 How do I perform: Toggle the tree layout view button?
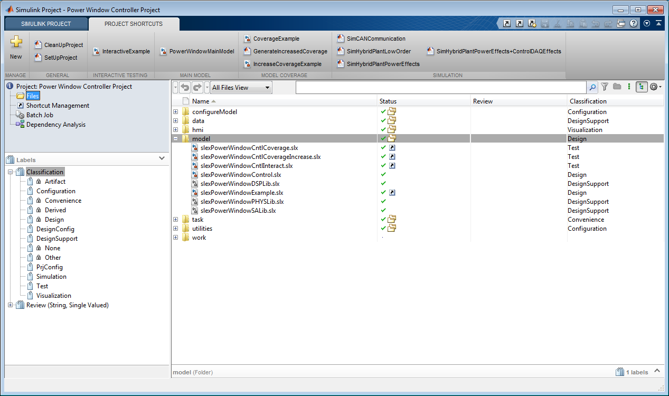point(642,87)
